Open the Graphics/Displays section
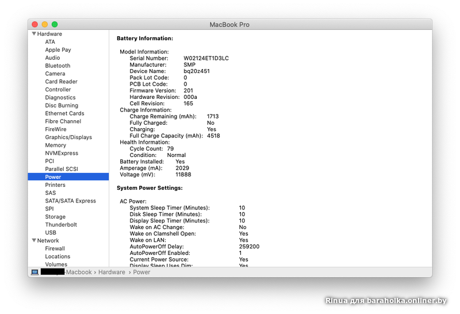460x314 pixels. pos(68,137)
